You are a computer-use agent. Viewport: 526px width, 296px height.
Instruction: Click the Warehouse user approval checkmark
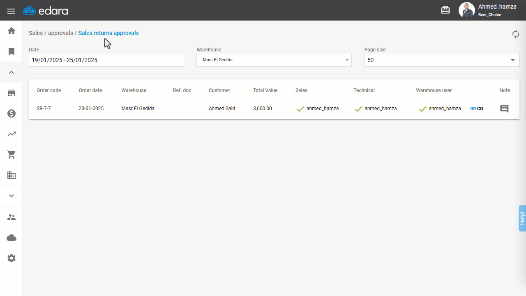coord(422,109)
